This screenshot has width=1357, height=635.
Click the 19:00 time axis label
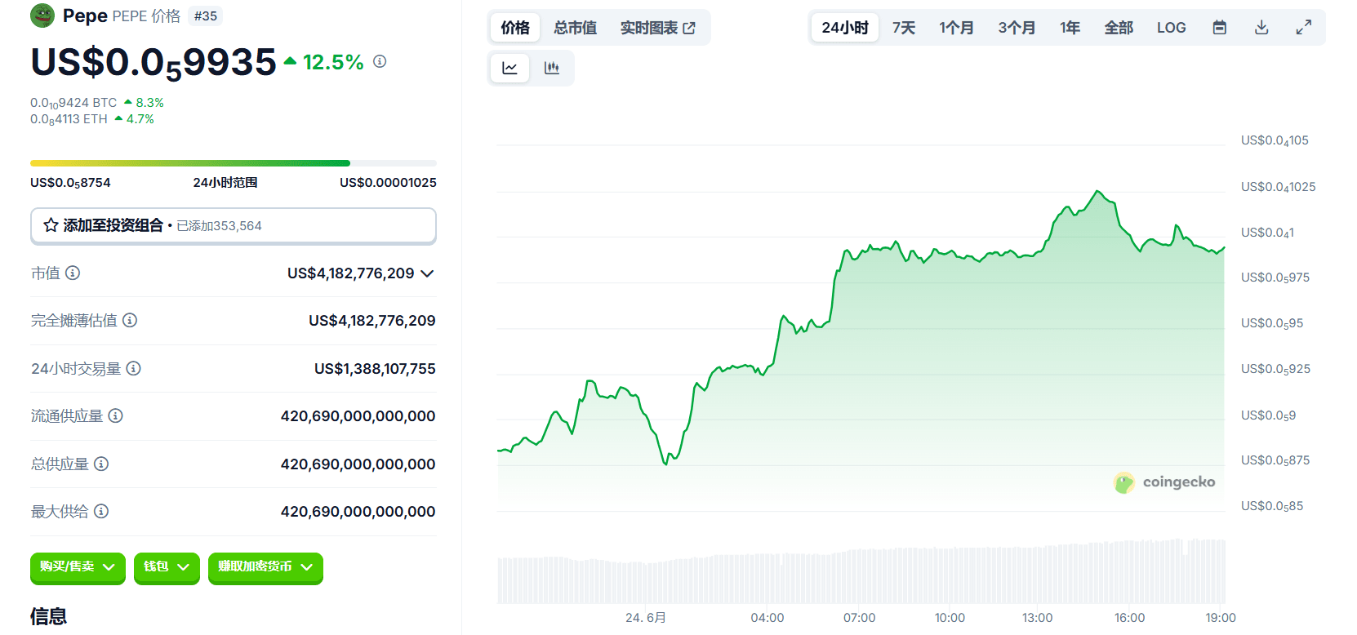[1221, 618]
